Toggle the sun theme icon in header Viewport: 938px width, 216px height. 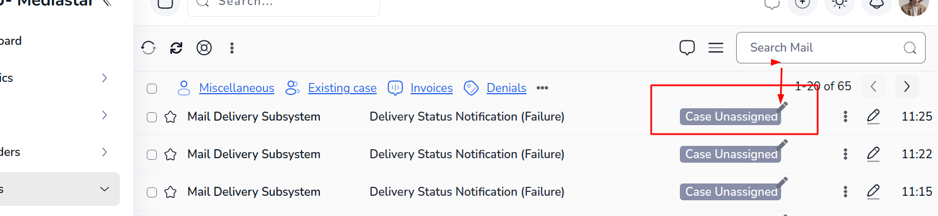(840, 4)
